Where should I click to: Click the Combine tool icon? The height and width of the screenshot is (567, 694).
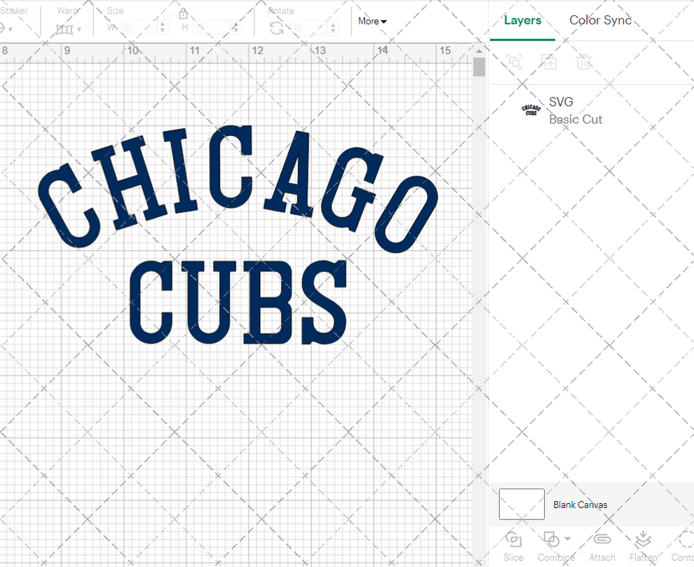pos(551,540)
